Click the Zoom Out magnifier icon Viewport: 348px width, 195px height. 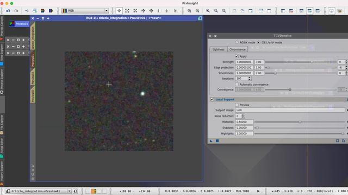tap(197, 11)
